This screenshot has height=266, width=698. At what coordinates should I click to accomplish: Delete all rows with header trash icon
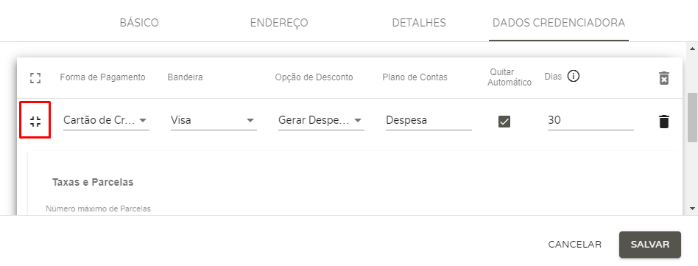point(663,78)
